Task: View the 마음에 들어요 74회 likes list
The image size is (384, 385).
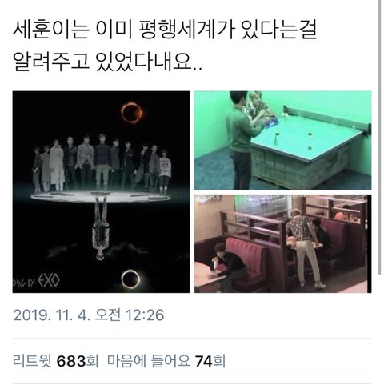Action: [x=166, y=361]
